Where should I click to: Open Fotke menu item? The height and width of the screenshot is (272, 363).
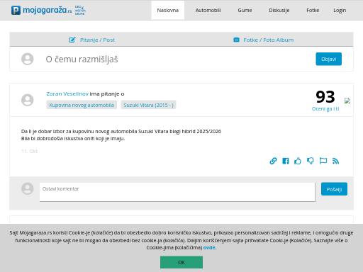(313, 11)
